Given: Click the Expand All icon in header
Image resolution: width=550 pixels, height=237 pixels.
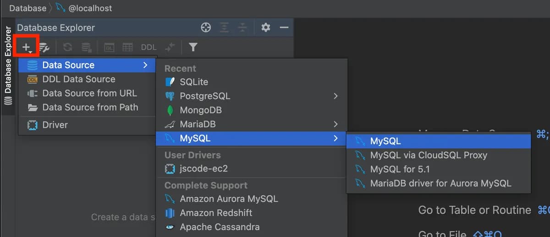Looking at the screenshot, I should tap(224, 28).
